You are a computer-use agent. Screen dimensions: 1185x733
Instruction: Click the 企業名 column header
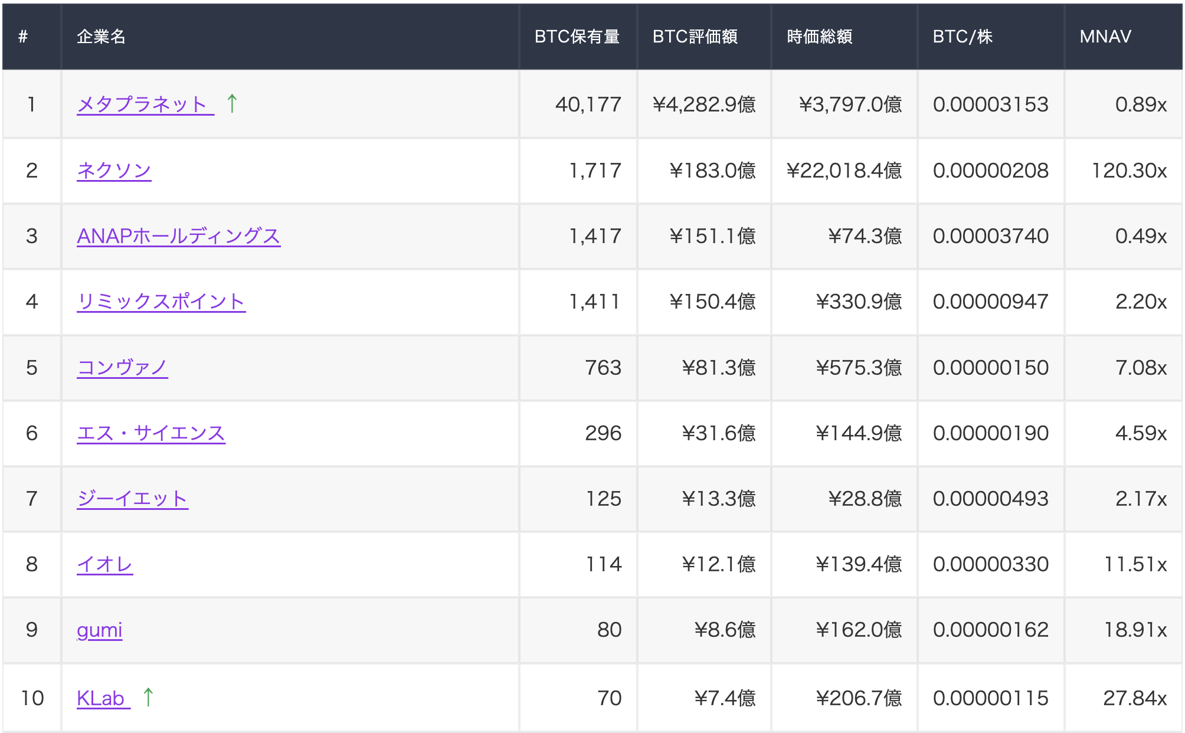101,37
